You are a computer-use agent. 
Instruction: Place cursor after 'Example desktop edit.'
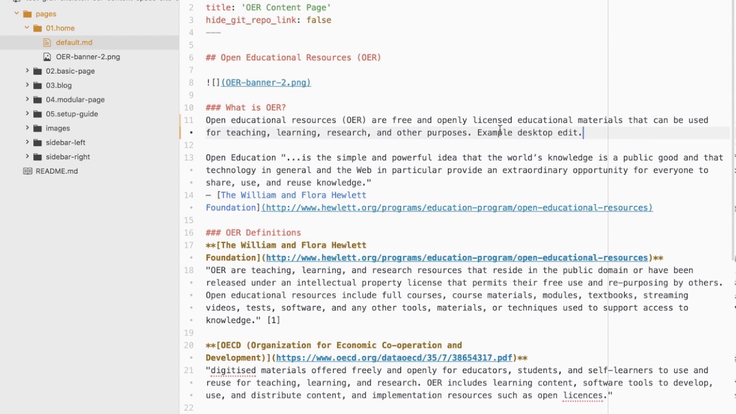click(584, 133)
